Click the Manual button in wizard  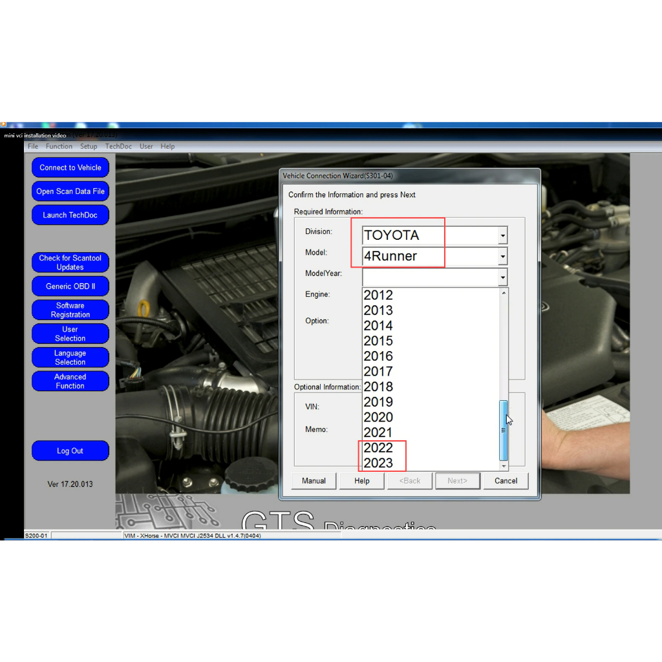[314, 481]
